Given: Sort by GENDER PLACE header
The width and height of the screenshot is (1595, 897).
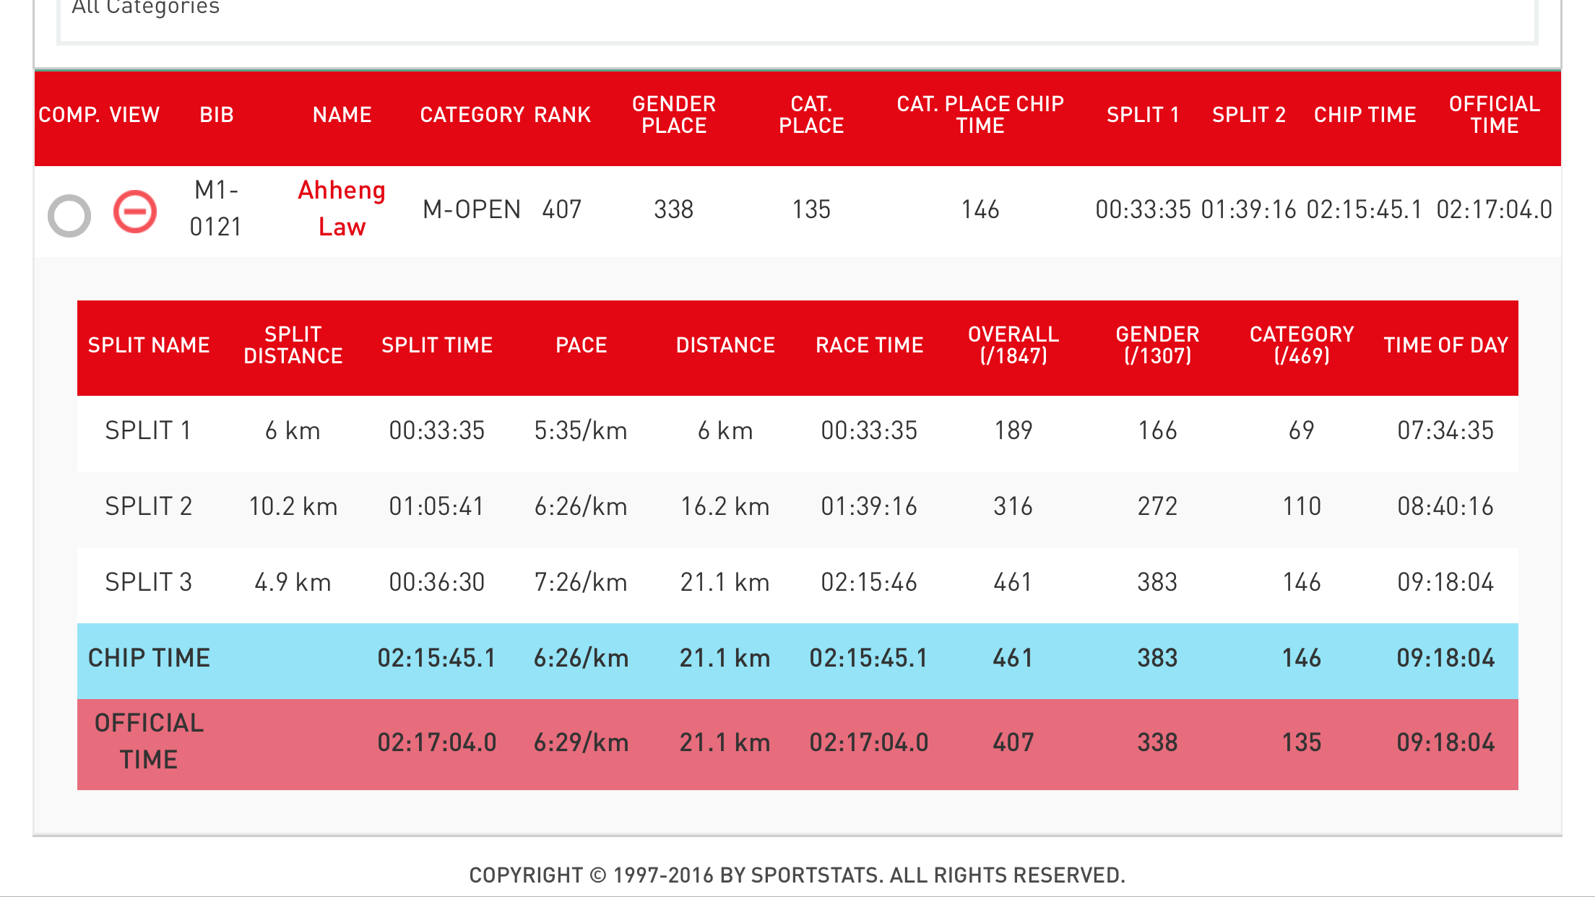Looking at the screenshot, I should [674, 115].
